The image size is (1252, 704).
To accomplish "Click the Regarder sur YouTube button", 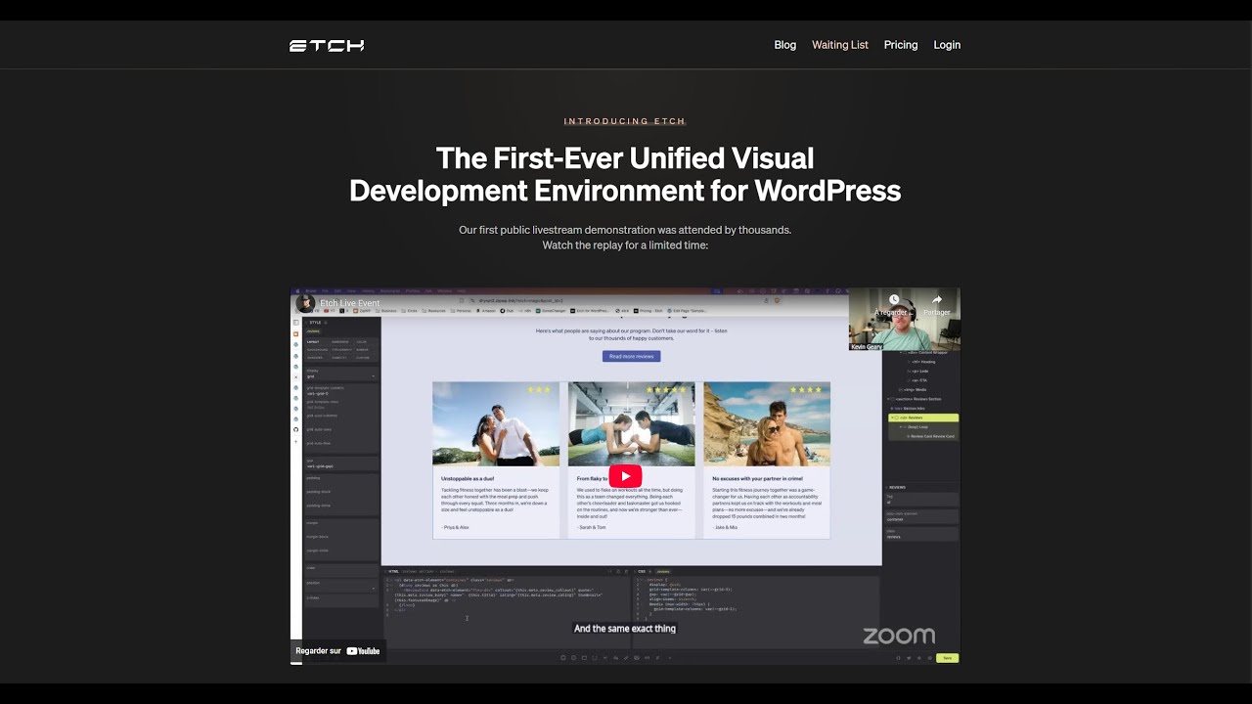I will coord(338,650).
